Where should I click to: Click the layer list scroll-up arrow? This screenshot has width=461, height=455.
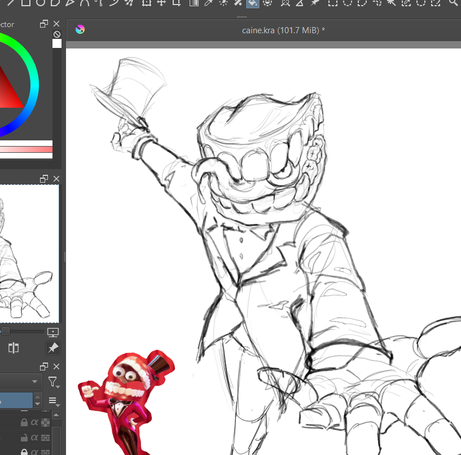click(x=56, y=415)
